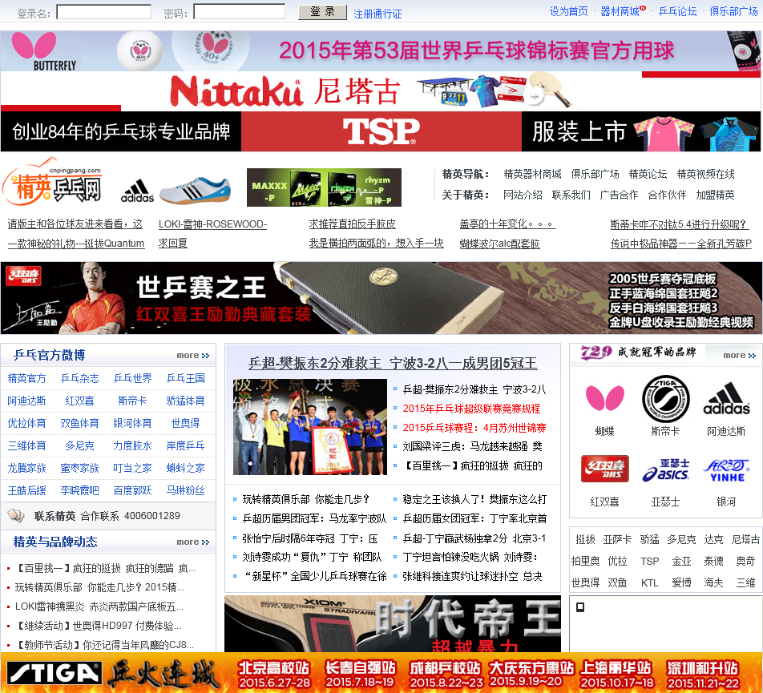Open 乒乓世界 weibo link
Image resolution: width=763 pixels, height=693 pixels.
point(132,378)
